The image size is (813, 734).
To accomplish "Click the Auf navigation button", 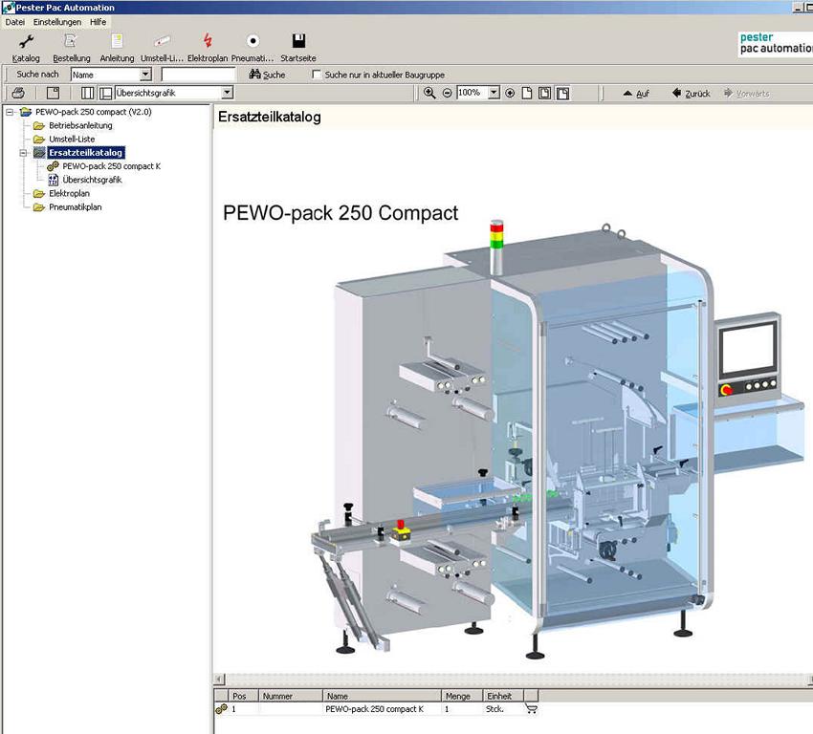I will click(636, 94).
